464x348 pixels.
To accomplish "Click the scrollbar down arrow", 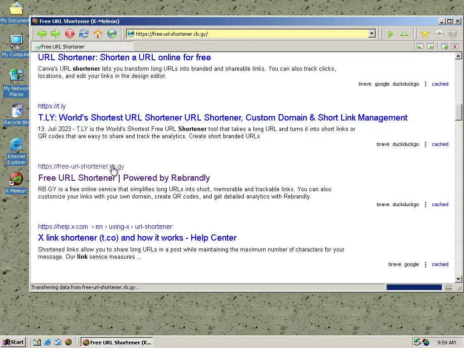I will [x=459, y=279].
